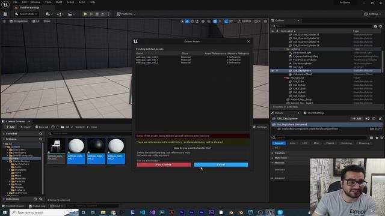The height and width of the screenshot is (216, 385).
Task: Select PostProcessVolume in the Outliner
Action: click(x=304, y=60)
